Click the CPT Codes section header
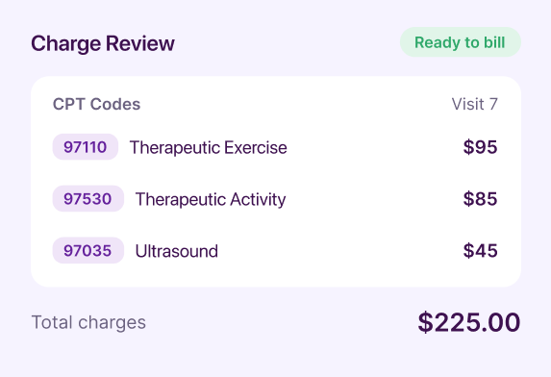 [96, 104]
